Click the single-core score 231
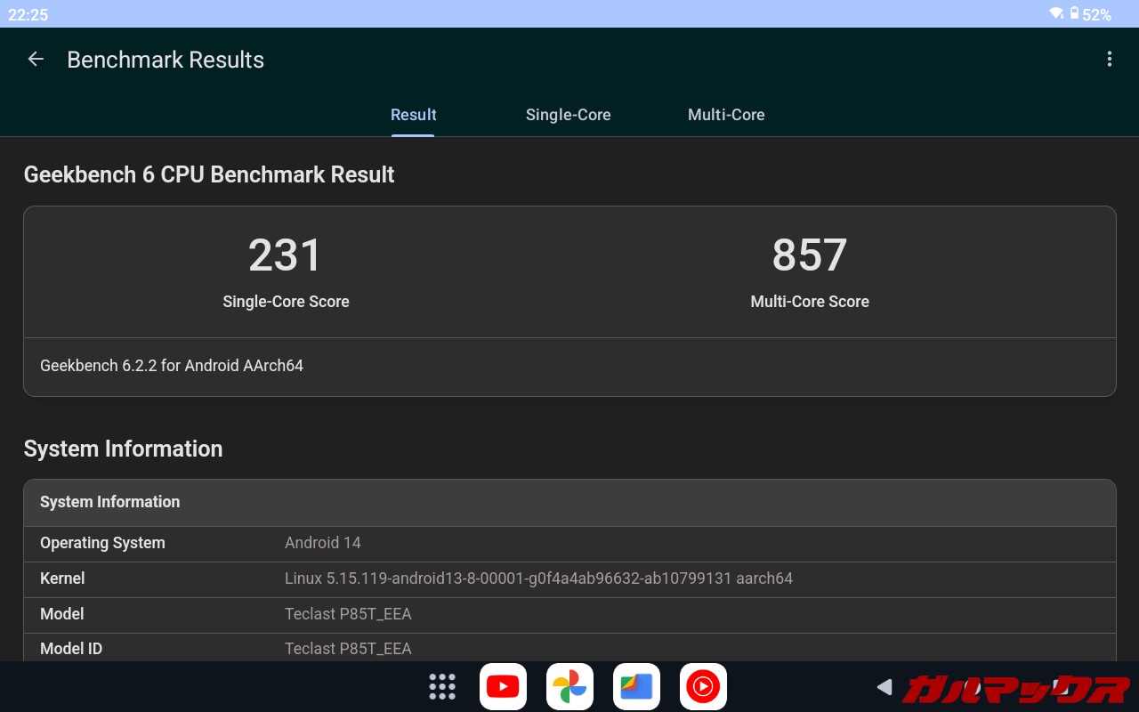 [286, 256]
